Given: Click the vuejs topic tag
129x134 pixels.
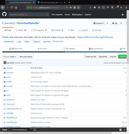Looking at the screenshot, I should click(19, 42).
